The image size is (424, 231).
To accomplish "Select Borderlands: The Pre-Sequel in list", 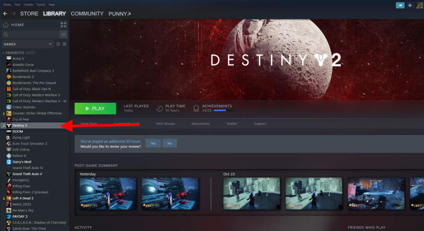I will pos(34,83).
